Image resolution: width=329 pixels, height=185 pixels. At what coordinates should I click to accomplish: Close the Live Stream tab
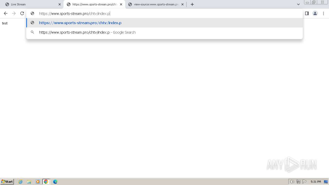(60, 4)
